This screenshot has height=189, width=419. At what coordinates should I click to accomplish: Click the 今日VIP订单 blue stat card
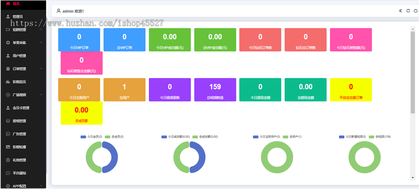(79, 40)
